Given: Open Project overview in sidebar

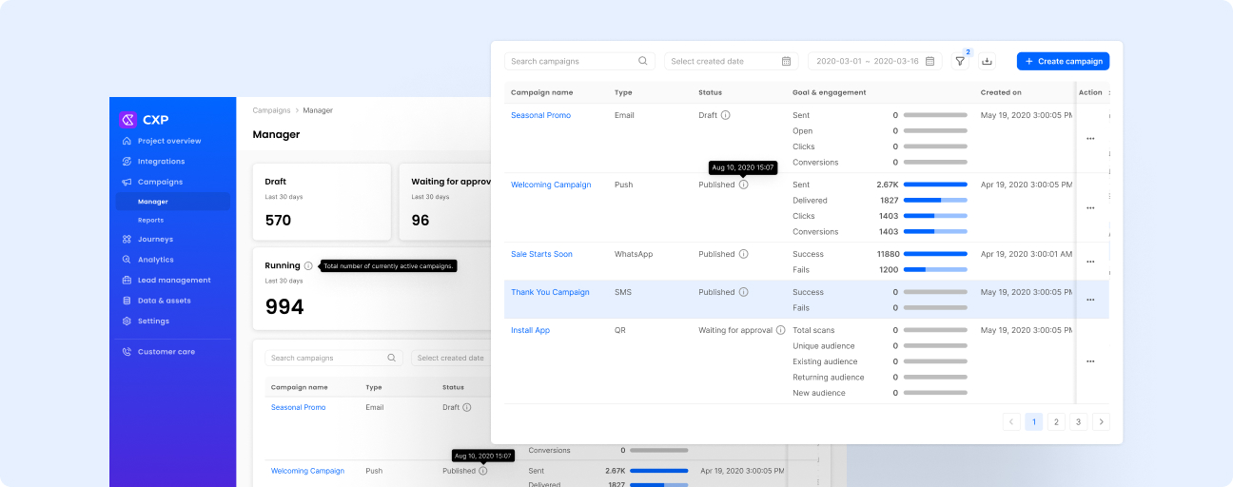Looking at the screenshot, I should [x=169, y=141].
